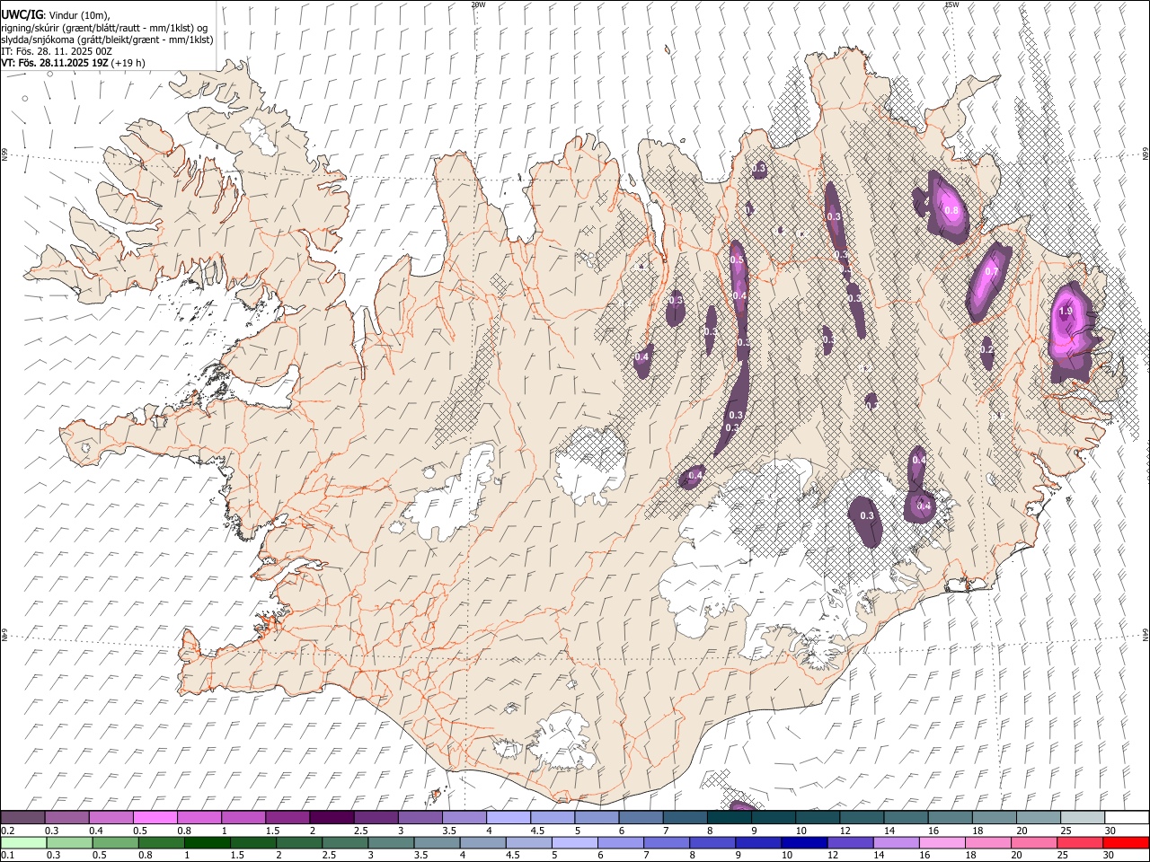Pick the dark teal 8 snow legend swatch
The width and height of the screenshot is (1150, 862).
coord(730,817)
